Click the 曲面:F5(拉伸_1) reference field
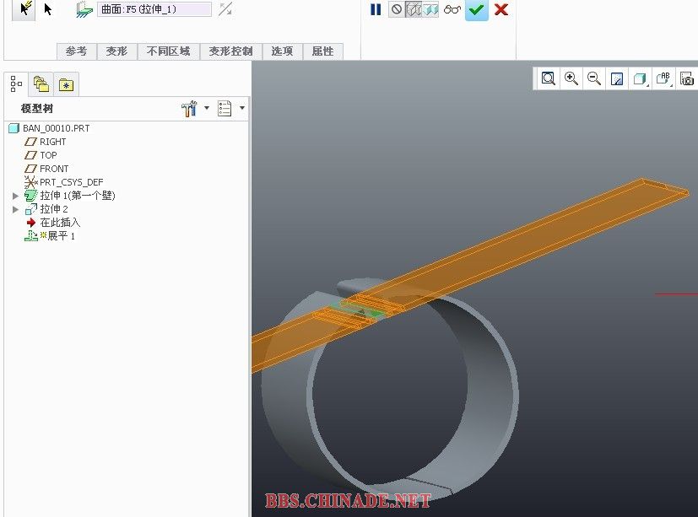Viewport: 698px width, 517px height. [x=154, y=9]
